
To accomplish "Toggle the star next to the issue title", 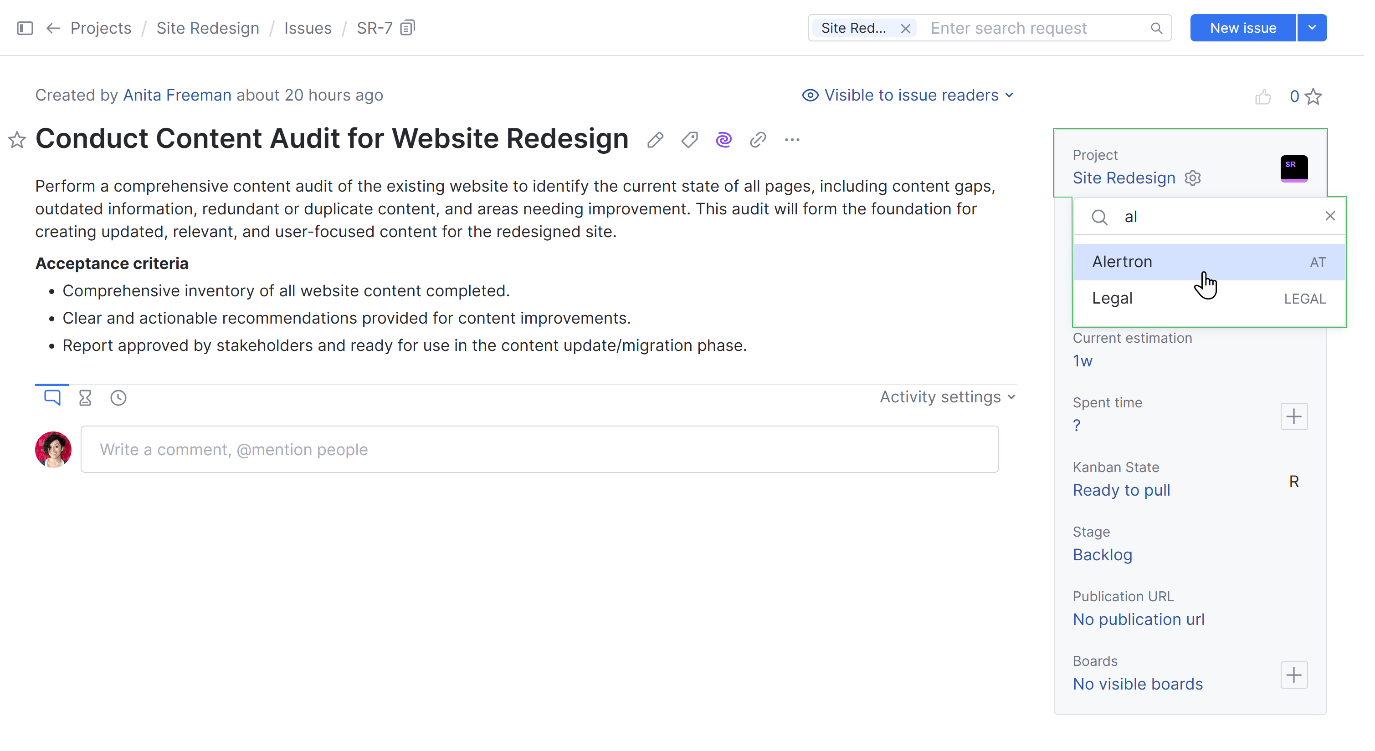I will [x=17, y=140].
